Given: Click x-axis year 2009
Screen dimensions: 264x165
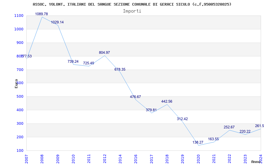Looking at the screenshot, I should coord(58,159).
